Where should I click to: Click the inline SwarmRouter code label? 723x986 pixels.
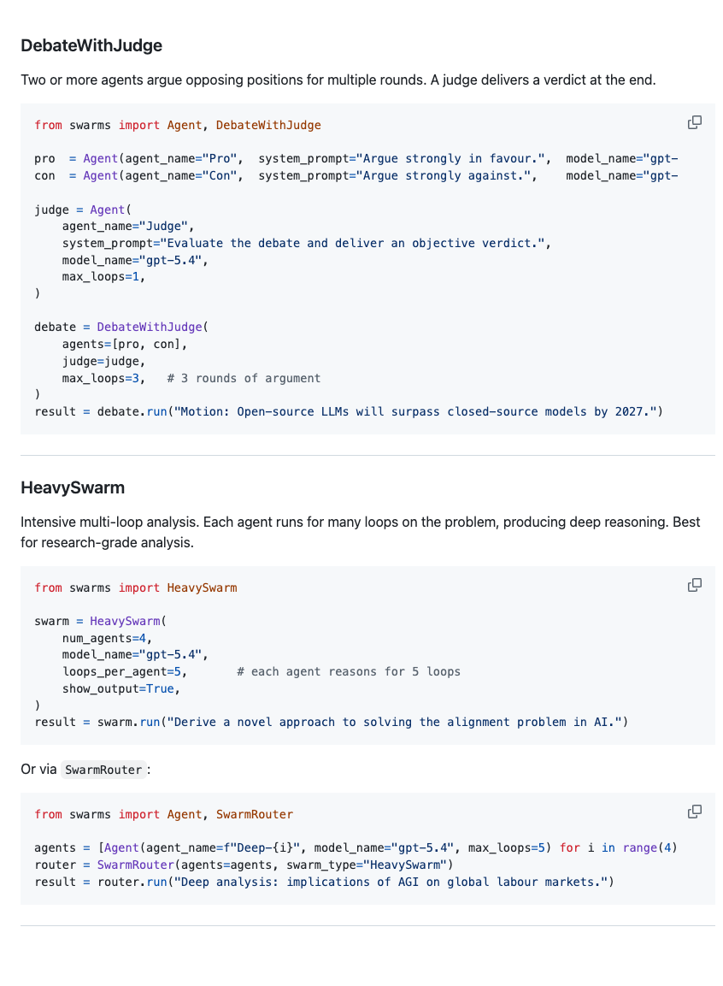tap(103, 770)
